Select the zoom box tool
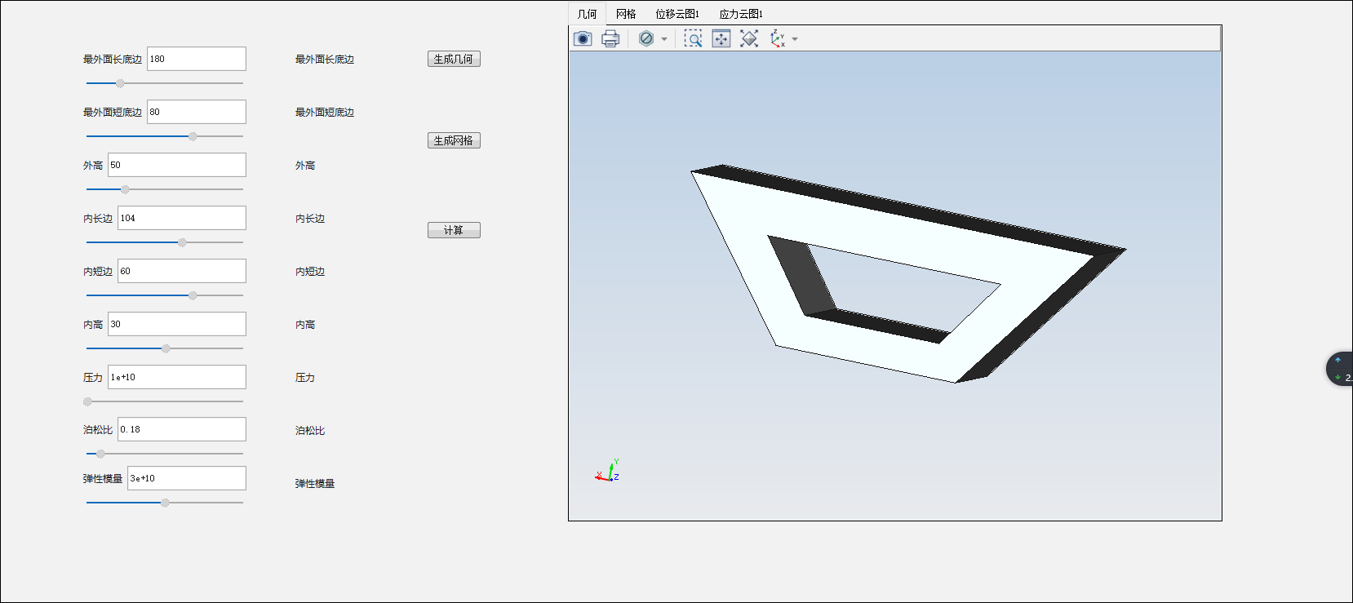The height and width of the screenshot is (603, 1353). tap(693, 38)
